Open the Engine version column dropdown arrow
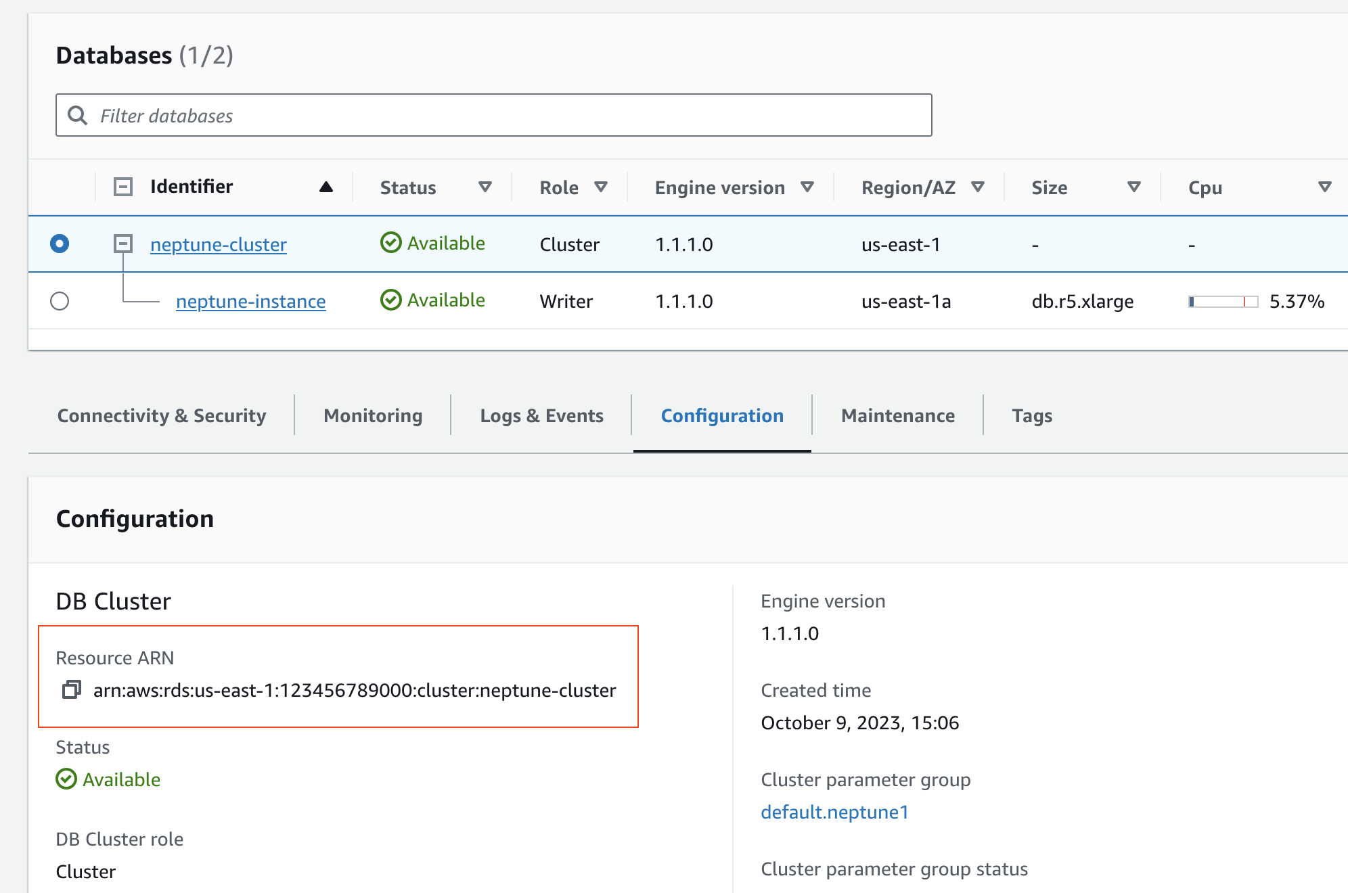The width and height of the screenshot is (1348, 893). (807, 187)
